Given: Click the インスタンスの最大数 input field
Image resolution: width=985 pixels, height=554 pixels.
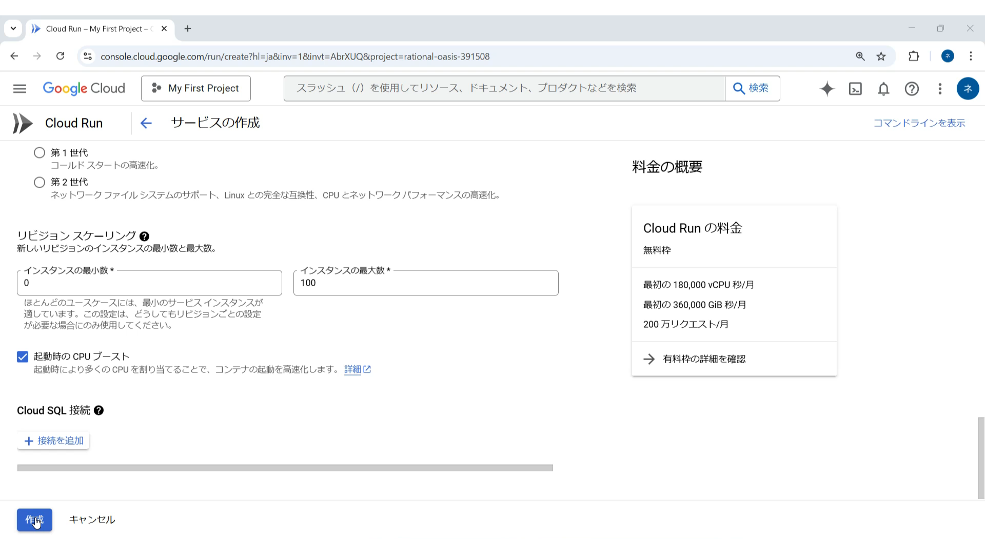Looking at the screenshot, I should point(426,283).
